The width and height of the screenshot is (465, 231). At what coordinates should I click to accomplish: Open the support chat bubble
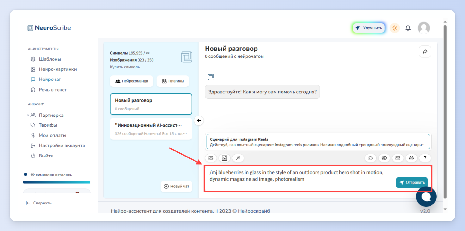pyautogui.click(x=426, y=197)
